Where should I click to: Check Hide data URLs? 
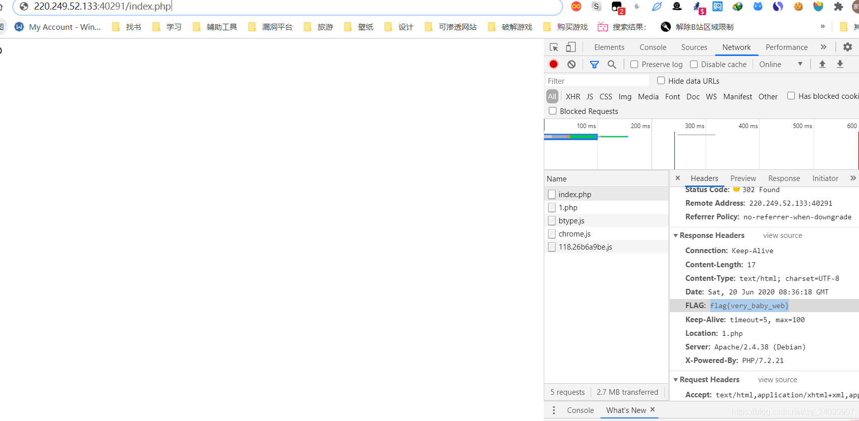pos(661,81)
